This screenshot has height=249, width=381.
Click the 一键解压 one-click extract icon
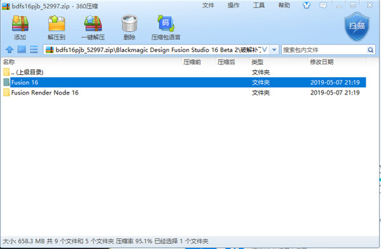pos(93,23)
